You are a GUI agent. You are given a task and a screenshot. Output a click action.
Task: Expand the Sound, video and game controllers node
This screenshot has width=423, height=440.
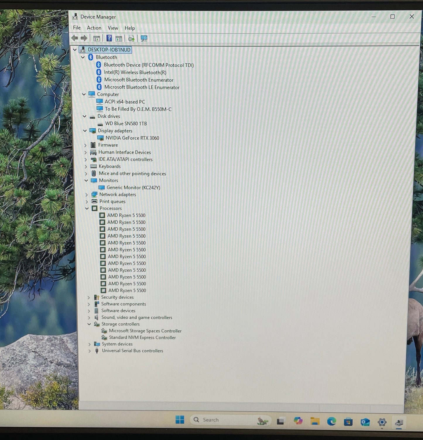(89, 318)
